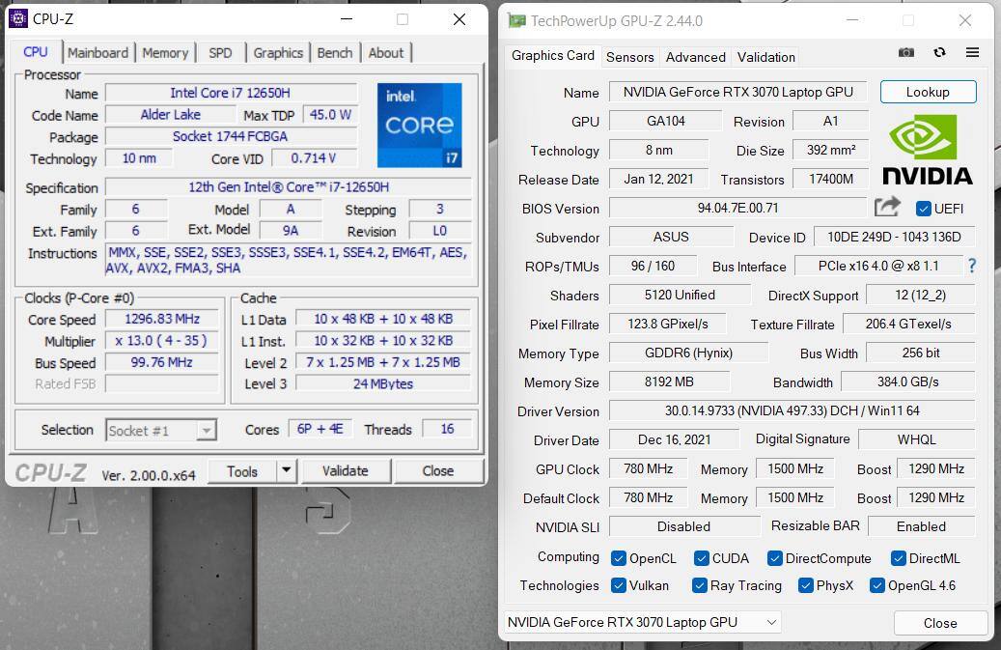Expand the Tools dropdown arrow
1001x650 pixels.
pos(286,471)
